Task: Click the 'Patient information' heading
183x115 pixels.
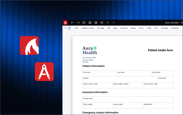Action: click(x=94, y=66)
